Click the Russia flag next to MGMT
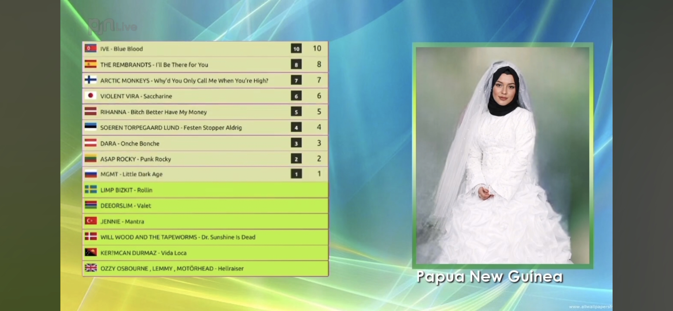Viewport: 673px width, 311px height. tap(91, 174)
